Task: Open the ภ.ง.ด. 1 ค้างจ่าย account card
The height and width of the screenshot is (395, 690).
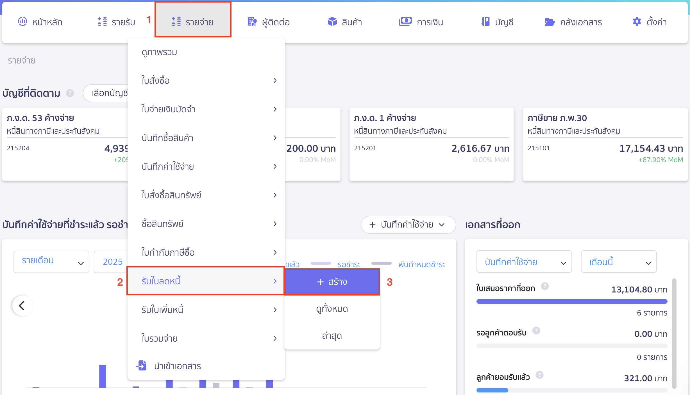Action: [x=432, y=144]
